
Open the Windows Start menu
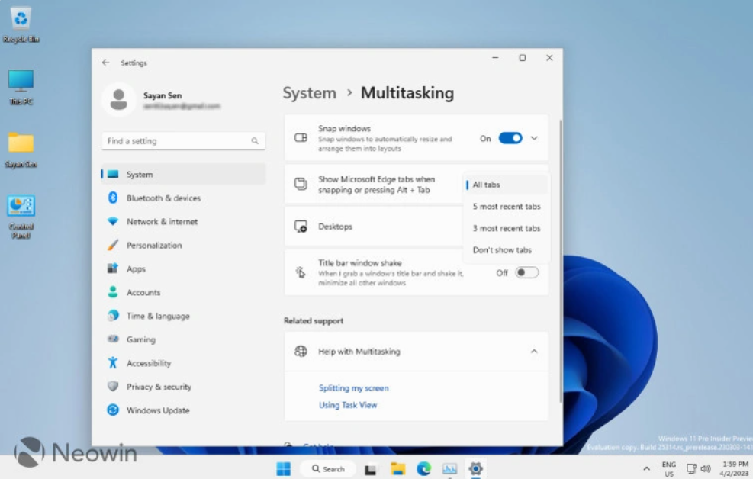click(283, 468)
